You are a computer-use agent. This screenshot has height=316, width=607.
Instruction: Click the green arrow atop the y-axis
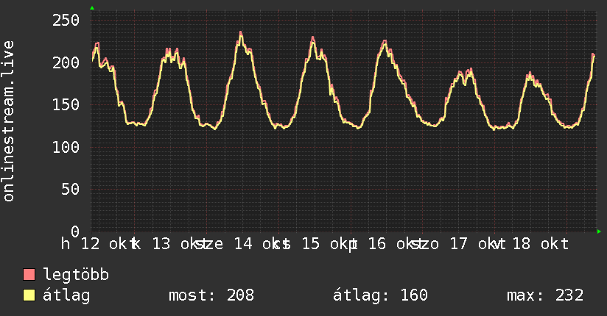coord(92,8)
